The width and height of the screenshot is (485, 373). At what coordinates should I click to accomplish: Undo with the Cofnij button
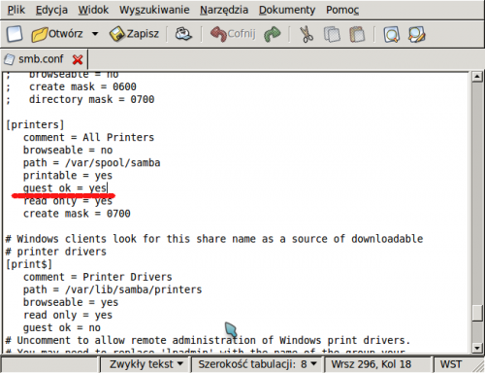[233, 34]
